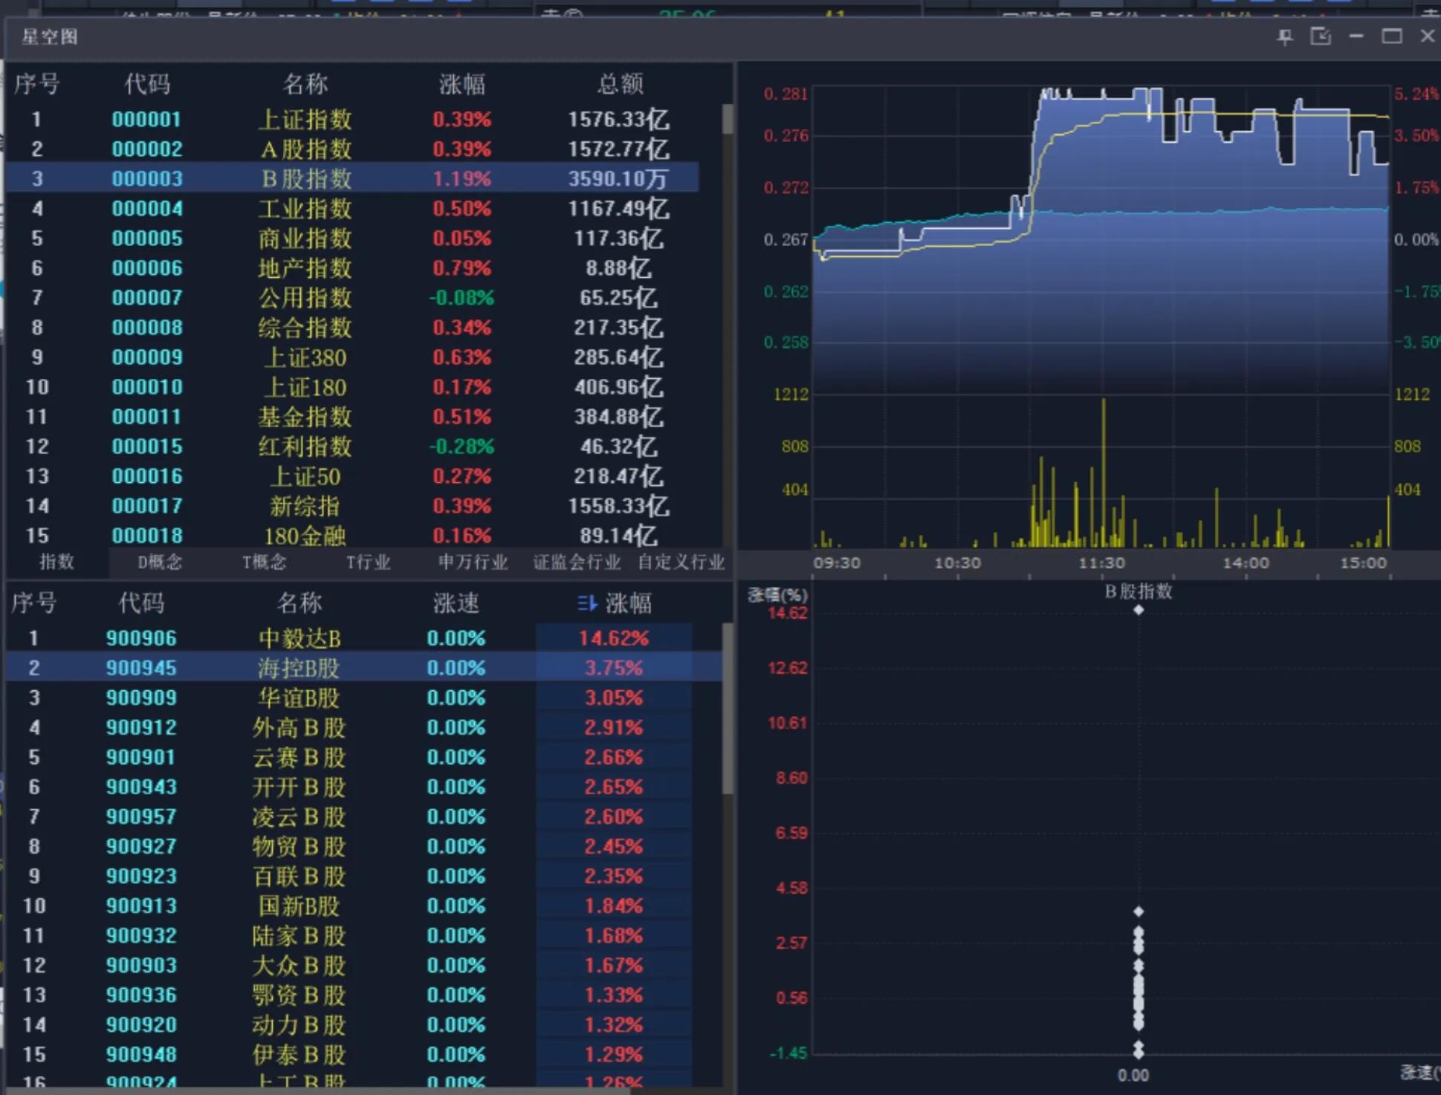Sort stock list by 涨速 column
The height and width of the screenshot is (1095, 1441).
pyautogui.click(x=456, y=603)
